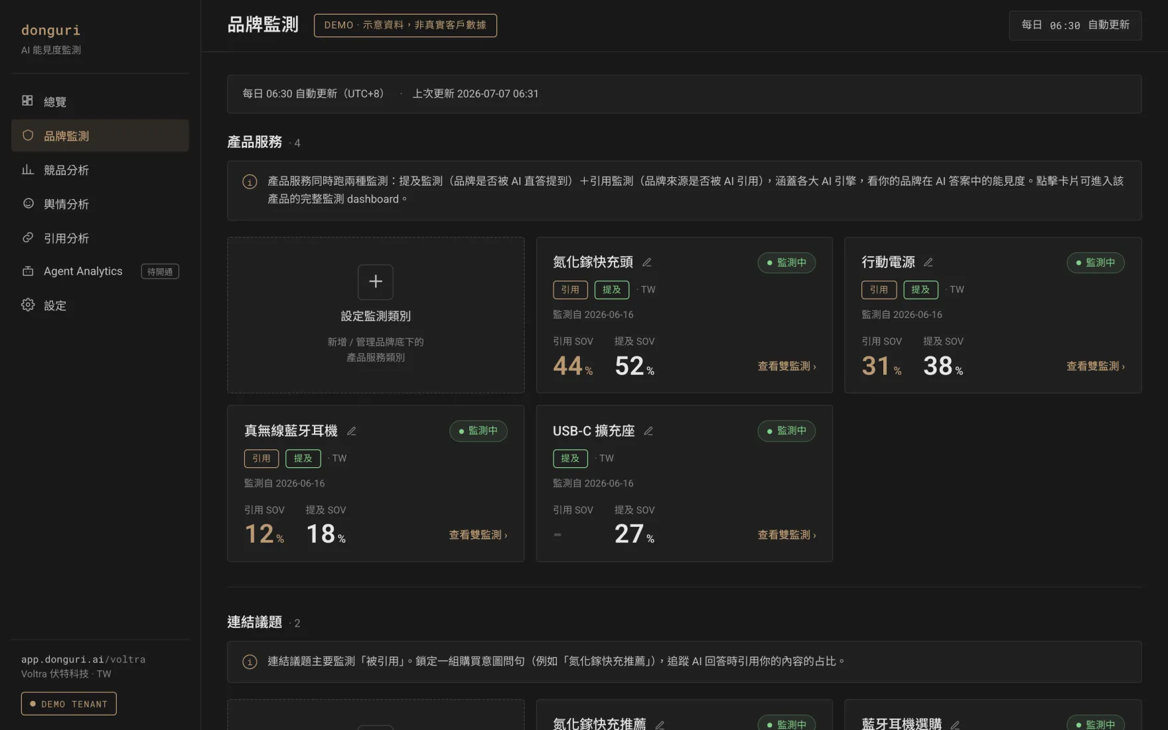Image resolution: width=1168 pixels, height=730 pixels.
Task: Click 提及 tag on 行動電源 card
Action: click(x=920, y=290)
